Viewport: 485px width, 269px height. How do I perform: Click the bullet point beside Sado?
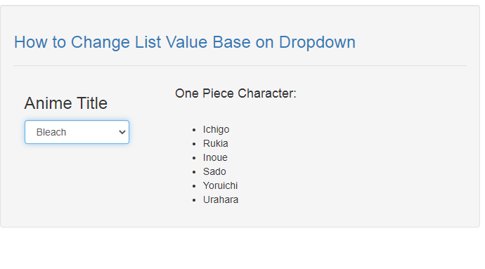click(x=194, y=172)
